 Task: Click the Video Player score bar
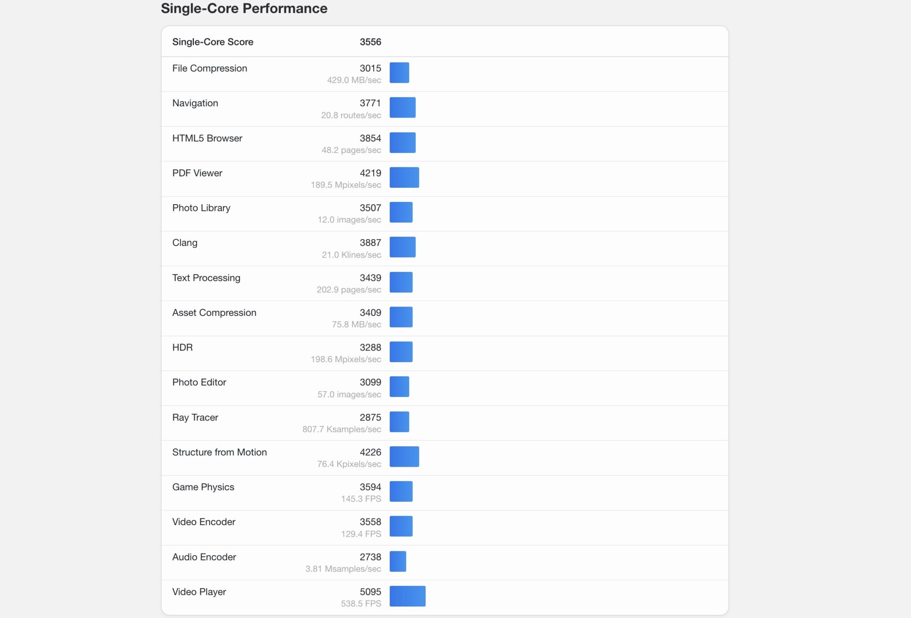[407, 596]
